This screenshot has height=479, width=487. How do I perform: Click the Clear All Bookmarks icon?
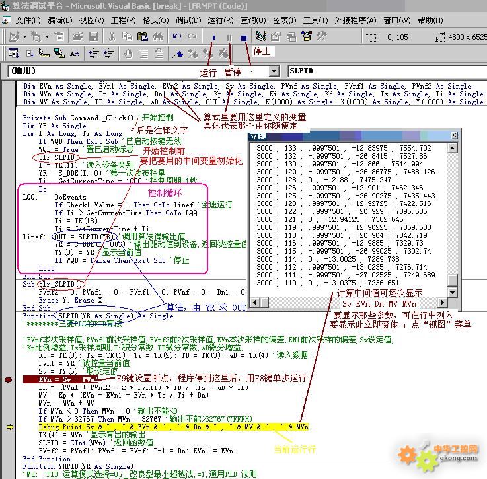click(223, 54)
